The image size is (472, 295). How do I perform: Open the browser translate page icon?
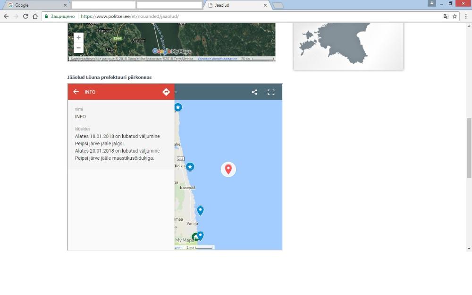(x=446, y=16)
